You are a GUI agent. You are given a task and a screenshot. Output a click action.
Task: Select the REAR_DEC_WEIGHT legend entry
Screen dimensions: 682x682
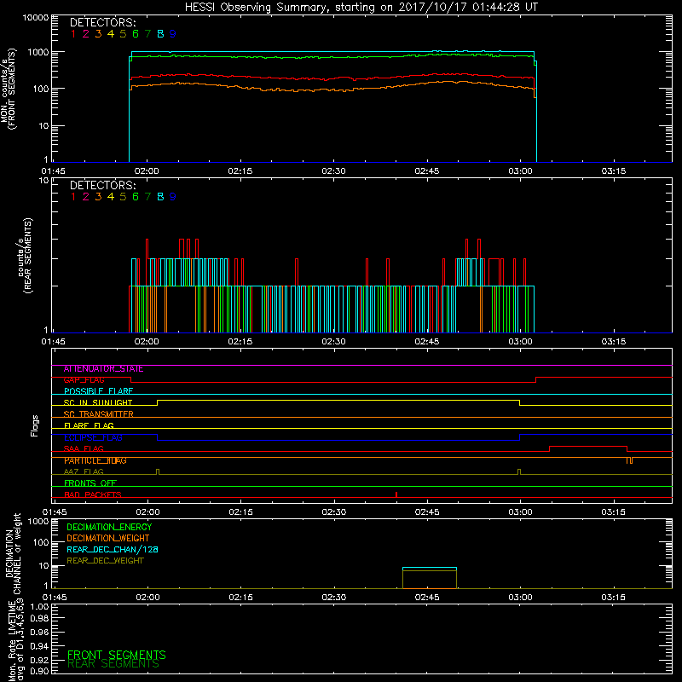[105, 561]
